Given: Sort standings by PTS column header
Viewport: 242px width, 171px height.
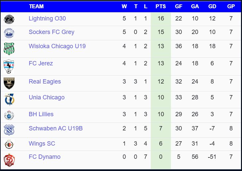Looking at the screenshot, I should pos(161,6).
